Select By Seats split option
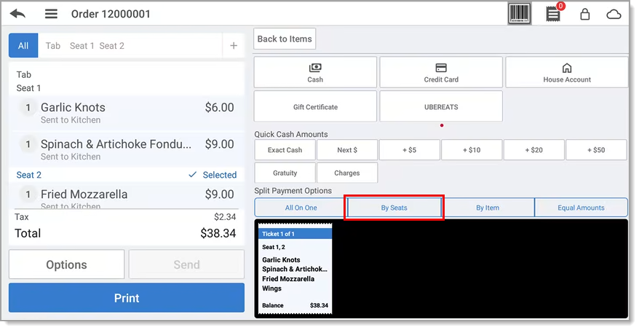The height and width of the screenshot is (330, 639). [x=394, y=208]
